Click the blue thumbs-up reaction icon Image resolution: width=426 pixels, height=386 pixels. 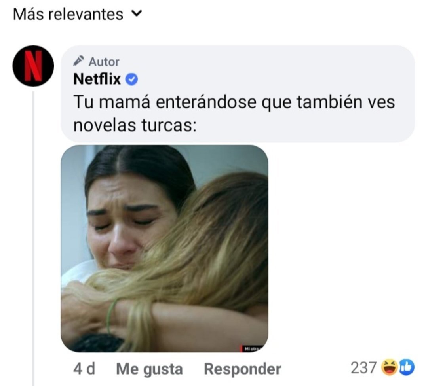click(407, 367)
